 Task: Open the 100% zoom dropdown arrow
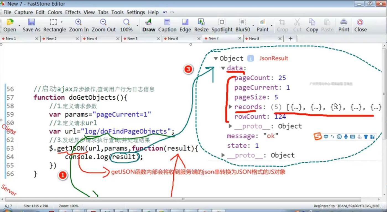click(x=137, y=25)
